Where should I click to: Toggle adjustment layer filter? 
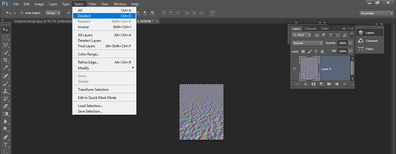[x=324, y=35]
